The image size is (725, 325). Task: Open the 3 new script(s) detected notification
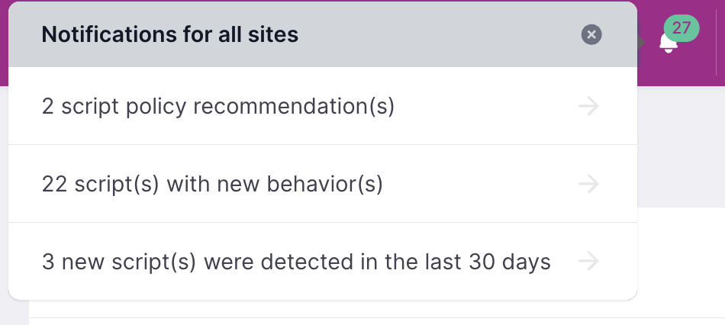coord(323,261)
